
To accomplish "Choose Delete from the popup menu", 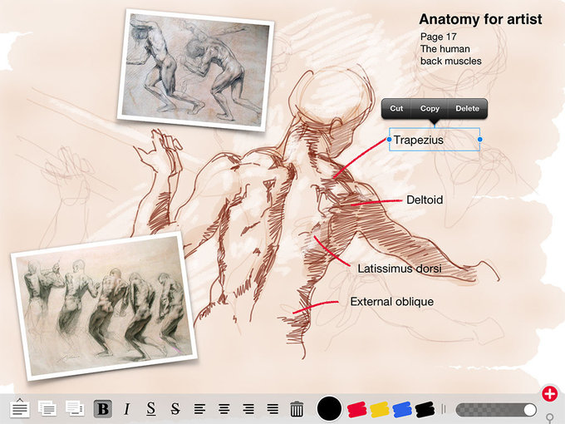I will pyautogui.click(x=467, y=109).
